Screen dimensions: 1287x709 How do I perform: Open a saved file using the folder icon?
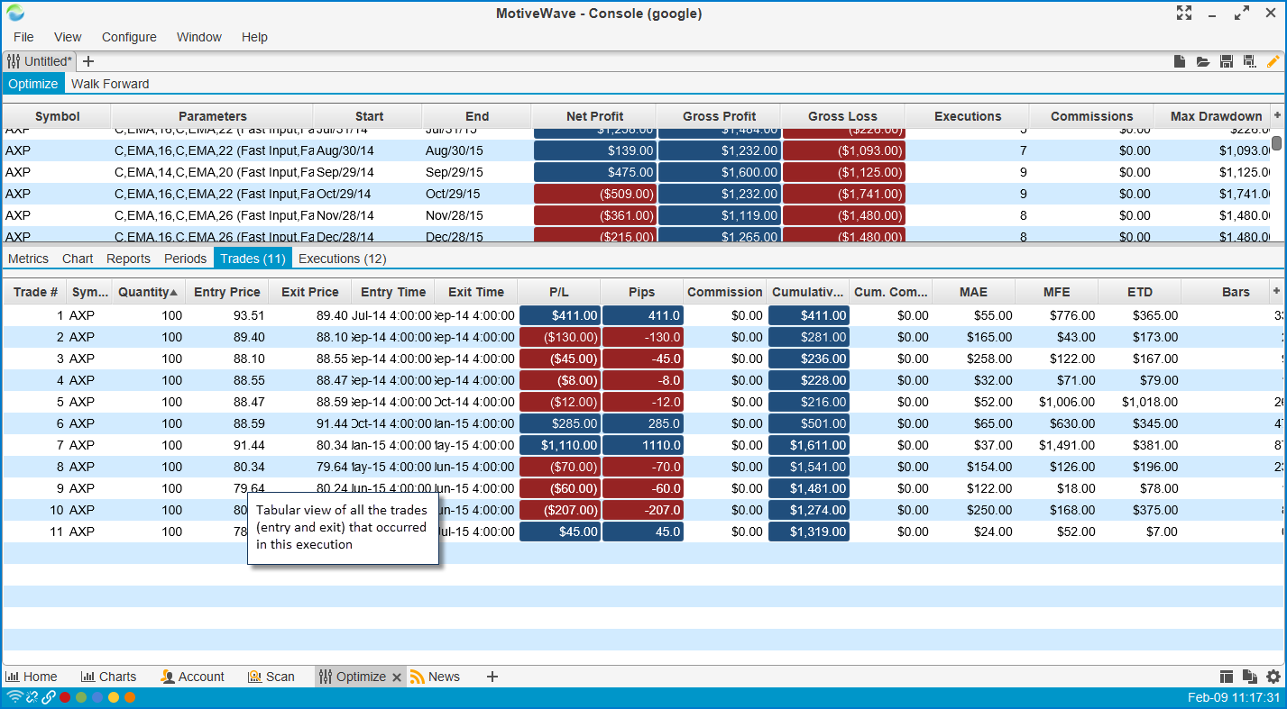1202,61
